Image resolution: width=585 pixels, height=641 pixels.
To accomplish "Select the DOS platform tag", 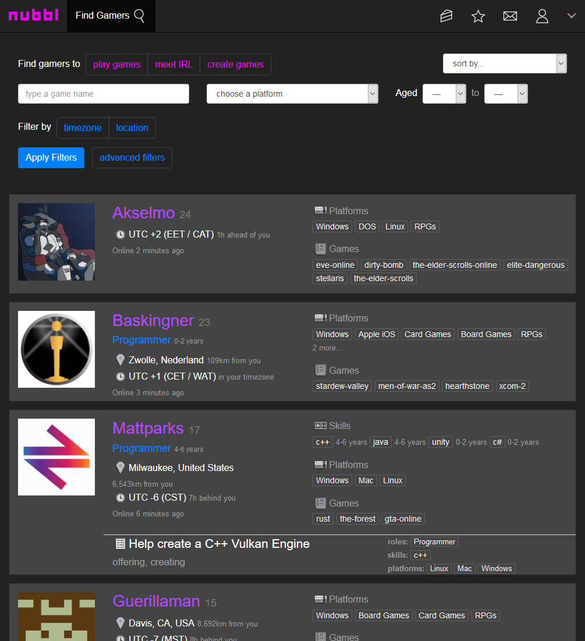I will coord(367,226).
